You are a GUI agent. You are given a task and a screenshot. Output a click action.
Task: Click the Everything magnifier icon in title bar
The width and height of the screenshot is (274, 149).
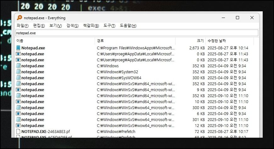click(x=20, y=18)
